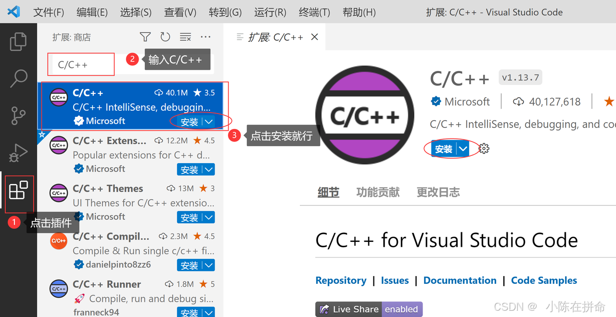
Task: Expand install dropdown for C/C++ list item
Action: coord(208,122)
